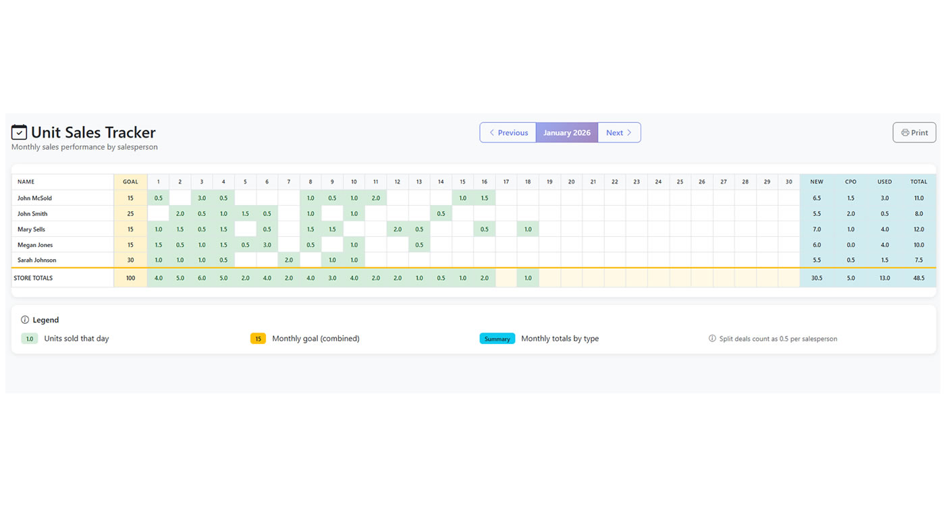The height and width of the screenshot is (506, 945).
Task: Click Mary Sells' day 18 sales cell
Action: [528, 229]
